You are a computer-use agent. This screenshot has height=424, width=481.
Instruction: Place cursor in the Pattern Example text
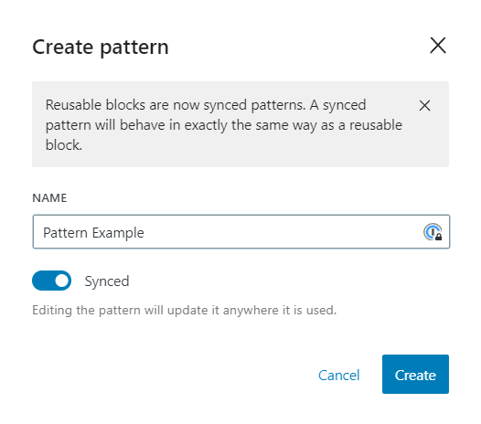click(x=93, y=233)
